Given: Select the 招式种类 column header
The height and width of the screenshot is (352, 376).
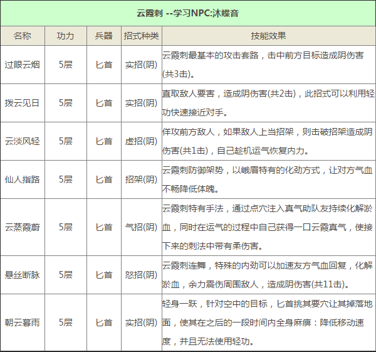Looking at the screenshot, I should (141, 36).
